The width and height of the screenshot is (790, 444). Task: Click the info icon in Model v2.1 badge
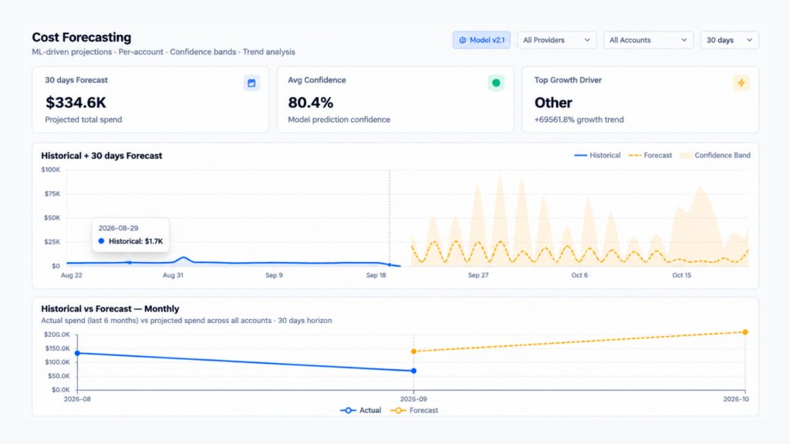click(x=463, y=40)
